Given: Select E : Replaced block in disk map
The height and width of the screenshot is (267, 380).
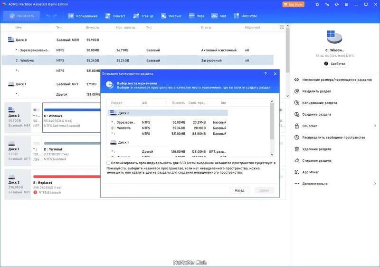Looking at the screenshot, I should coord(66,184).
